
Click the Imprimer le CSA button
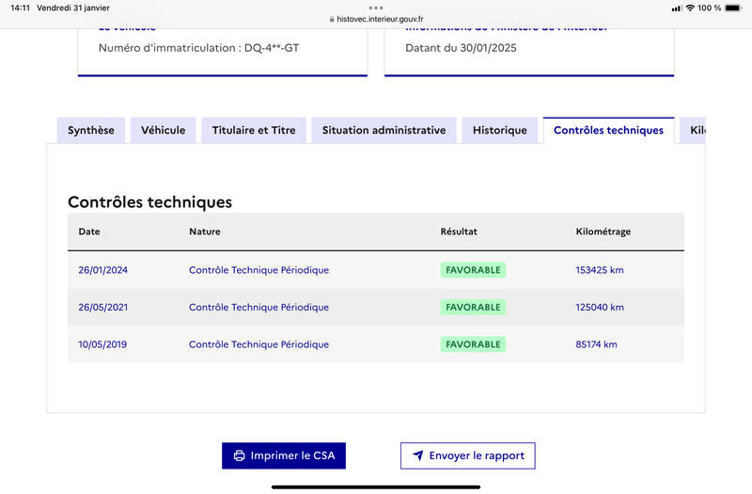[284, 455]
